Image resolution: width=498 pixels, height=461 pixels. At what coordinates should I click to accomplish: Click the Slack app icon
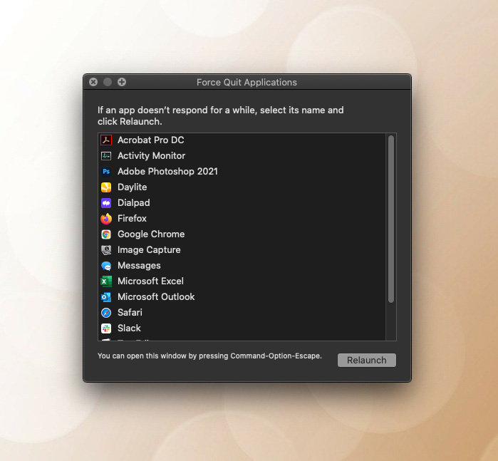click(x=106, y=328)
